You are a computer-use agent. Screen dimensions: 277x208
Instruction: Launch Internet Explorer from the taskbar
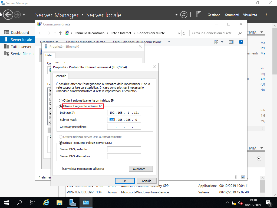pos(46,202)
